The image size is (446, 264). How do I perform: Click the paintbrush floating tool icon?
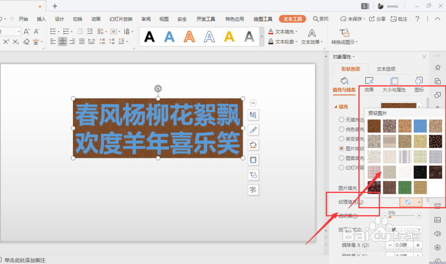(253, 130)
